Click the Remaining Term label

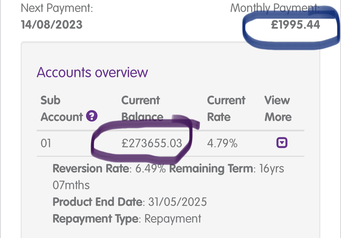coord(211,168)
